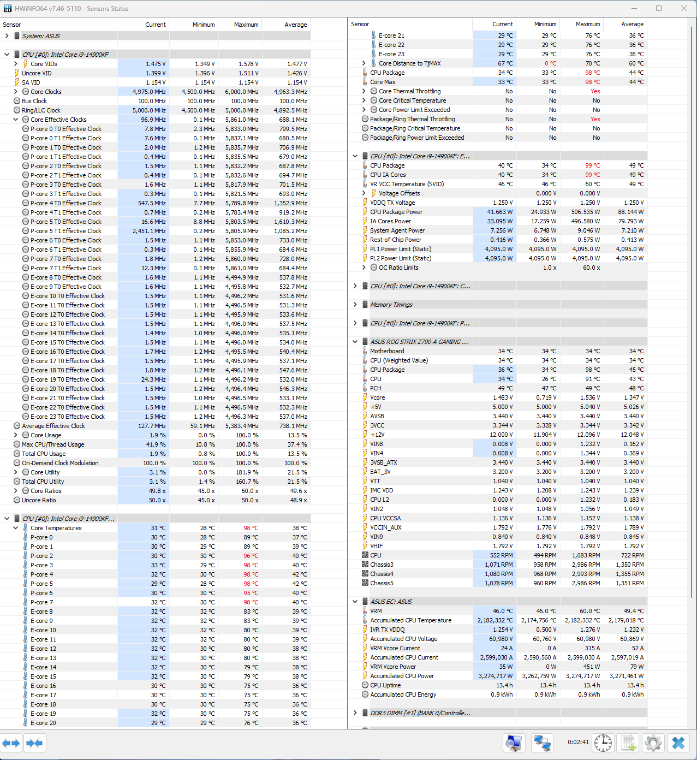Open the monitor with magnifier summary icon

pos(514,743)
